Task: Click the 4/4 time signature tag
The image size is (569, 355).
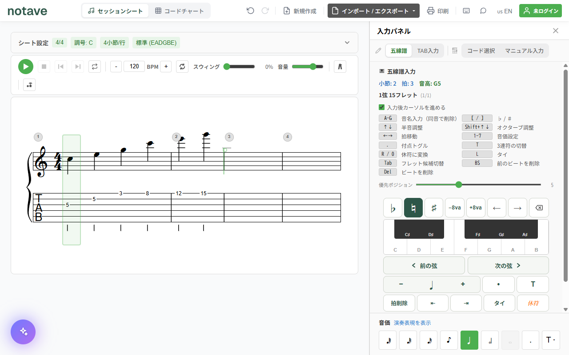Action: point(60,43)
